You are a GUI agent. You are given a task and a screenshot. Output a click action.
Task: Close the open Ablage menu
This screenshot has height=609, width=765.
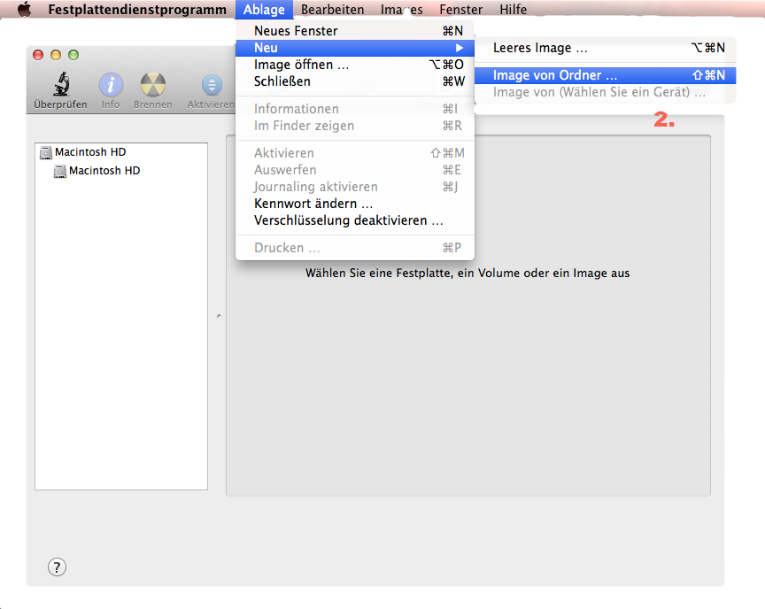(x=264, y=9)
